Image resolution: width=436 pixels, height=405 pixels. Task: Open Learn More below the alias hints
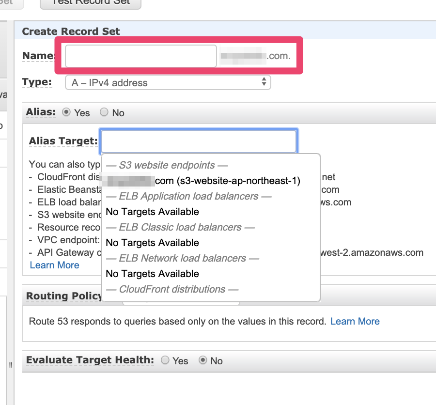click(54, 265)
